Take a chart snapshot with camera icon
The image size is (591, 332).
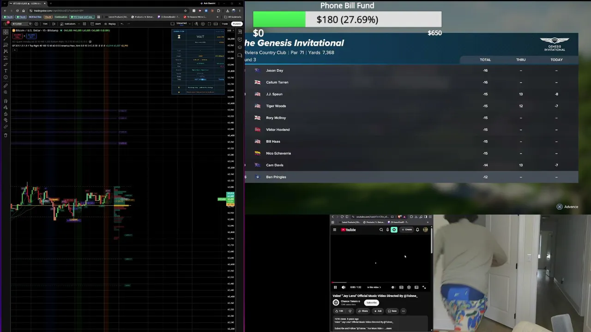coord(216,24)
